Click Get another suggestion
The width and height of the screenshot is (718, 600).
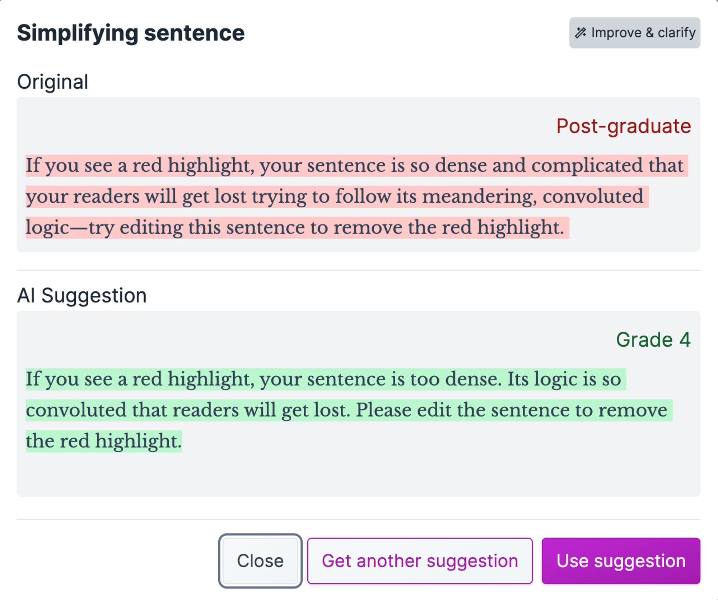pos(420,560)
